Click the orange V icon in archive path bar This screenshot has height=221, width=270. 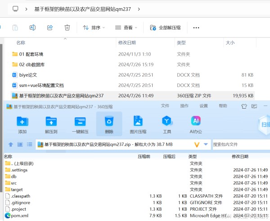coord(197,145)
